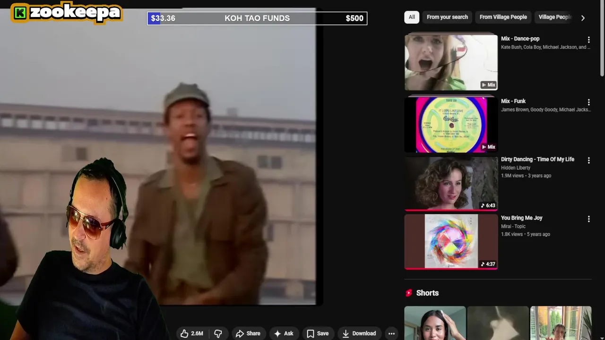Click You Bring Me Joy title
The height and width of the screenshot is (340, 605).
[521, 218]
